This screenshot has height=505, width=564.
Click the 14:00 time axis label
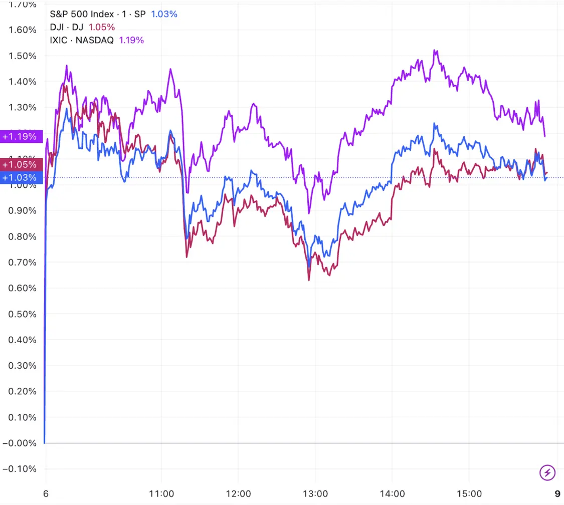pyautogui.click(x=393, y=492)
